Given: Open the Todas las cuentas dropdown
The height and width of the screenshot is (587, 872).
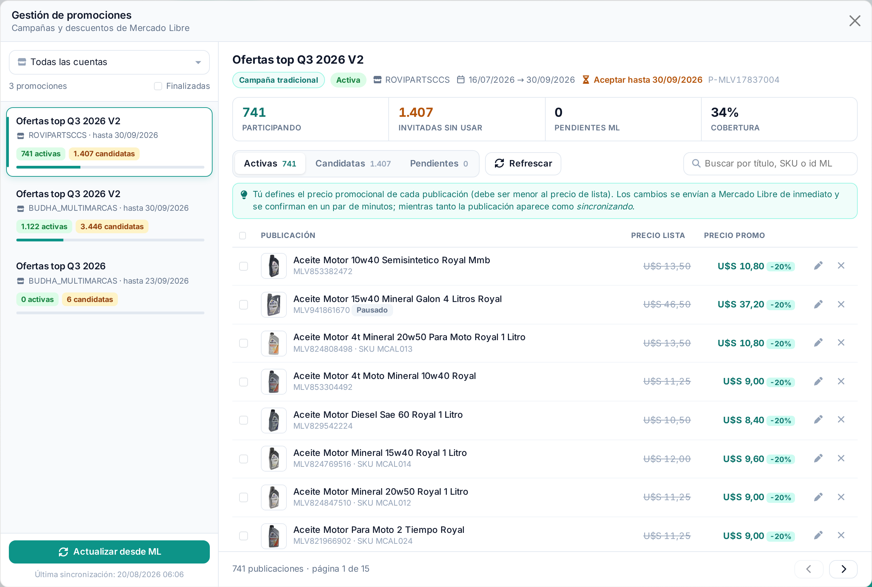Looking at the screenshot, I should point(109,62).
